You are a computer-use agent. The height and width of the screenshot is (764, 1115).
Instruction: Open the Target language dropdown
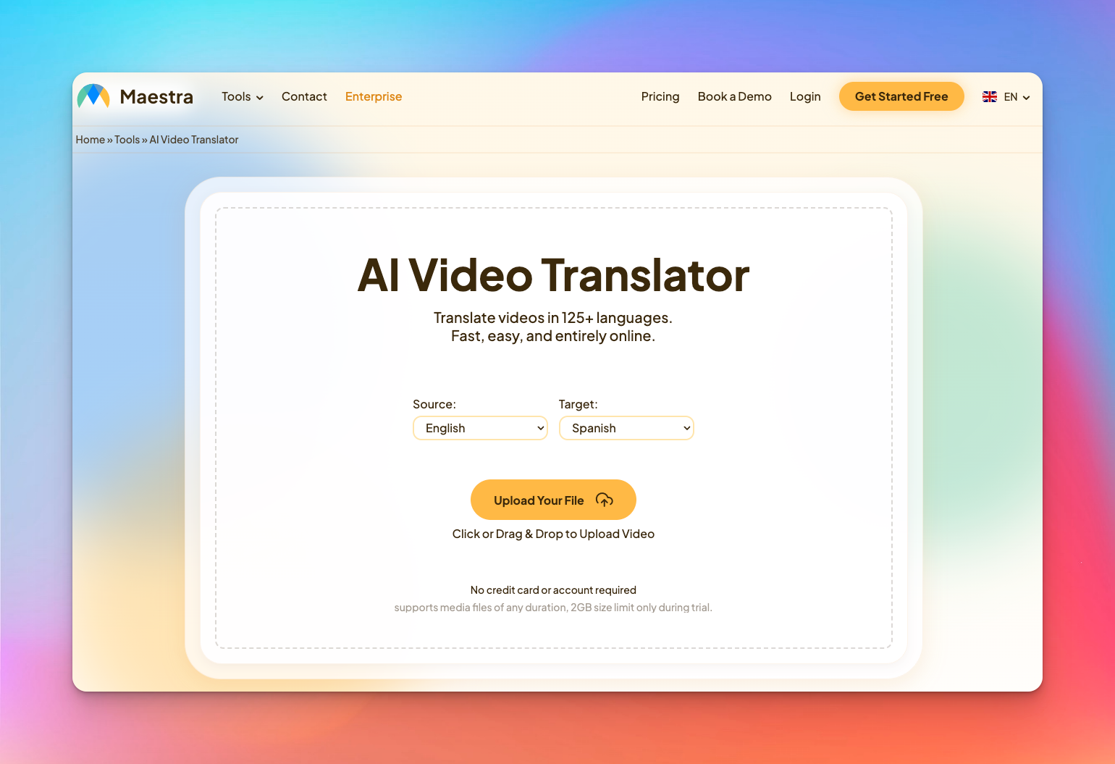coord(626,428)
